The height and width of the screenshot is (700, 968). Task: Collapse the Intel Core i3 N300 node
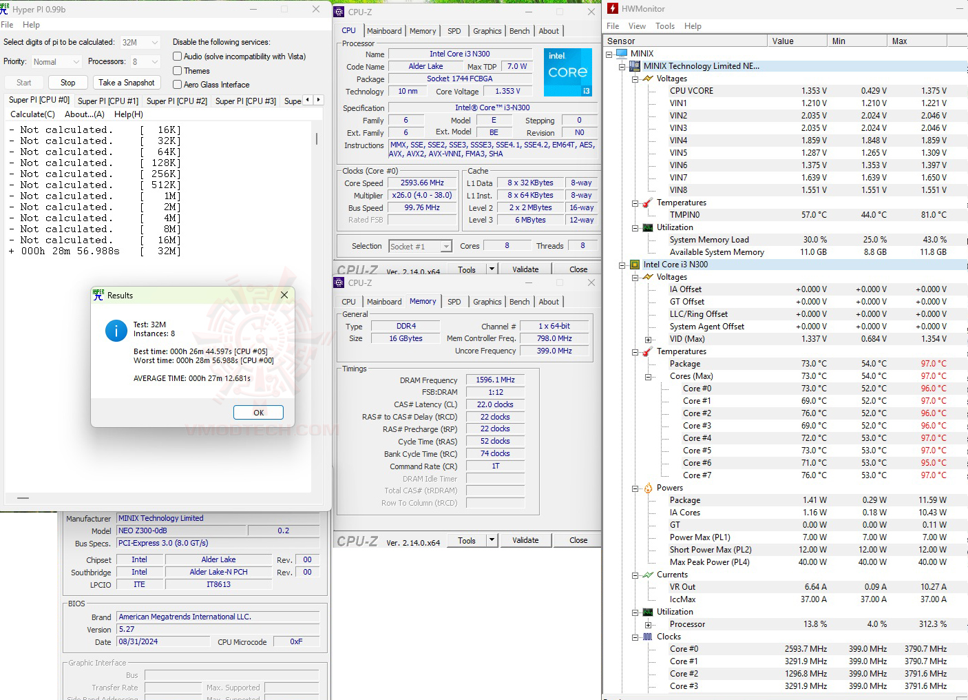tap(622, 265)
